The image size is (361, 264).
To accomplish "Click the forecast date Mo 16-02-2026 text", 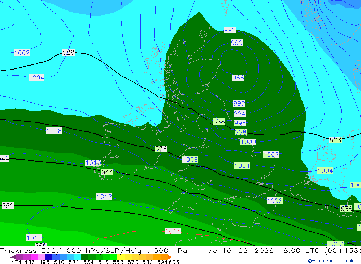I will tap(240, 250).
